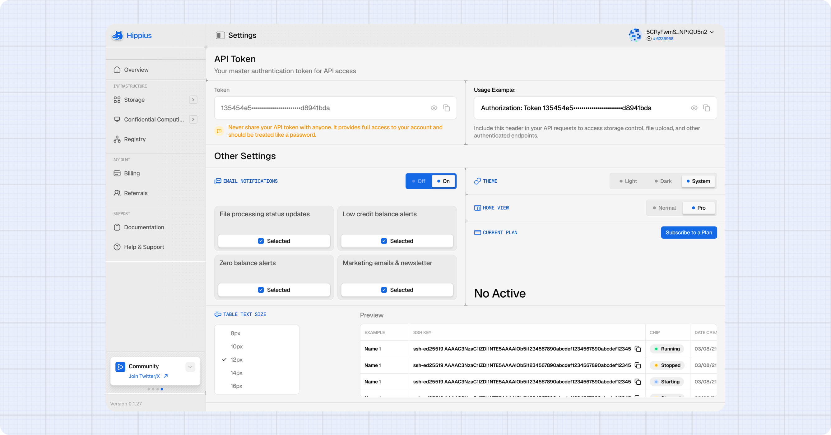Viewport: 831px width, 435px height.
Task: Turn email notifications On
Action: click(443, 181)
